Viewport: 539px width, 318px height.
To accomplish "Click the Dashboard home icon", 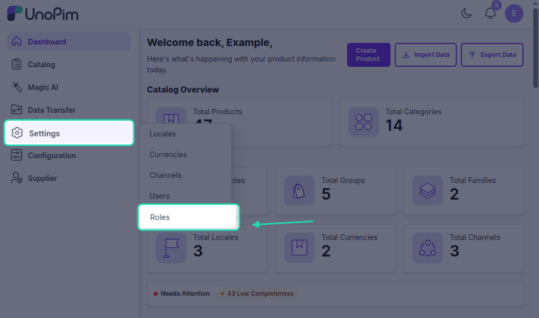I will (x=17, y=41).
